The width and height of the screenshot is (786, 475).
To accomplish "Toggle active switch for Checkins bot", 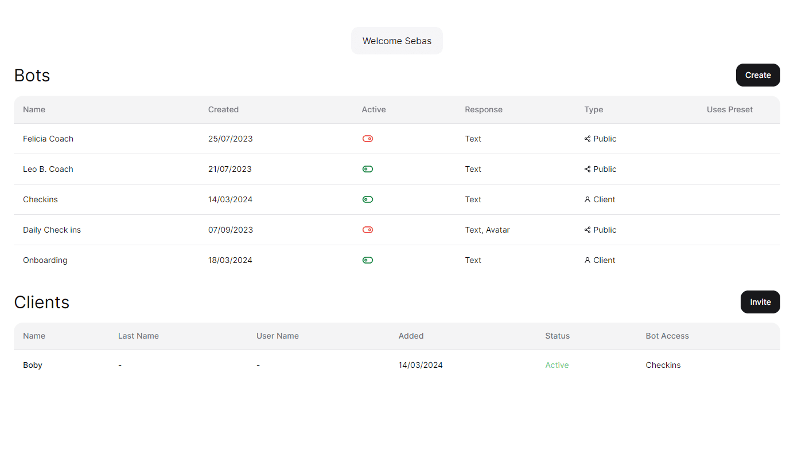I will pos(368,199).
